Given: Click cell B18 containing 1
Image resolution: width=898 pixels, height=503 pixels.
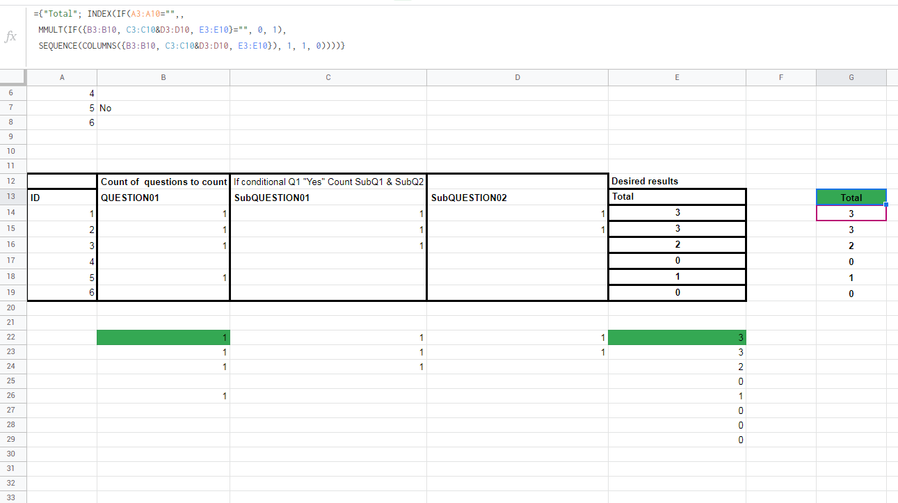Looking at the screenshot, I should coord(163,277).
